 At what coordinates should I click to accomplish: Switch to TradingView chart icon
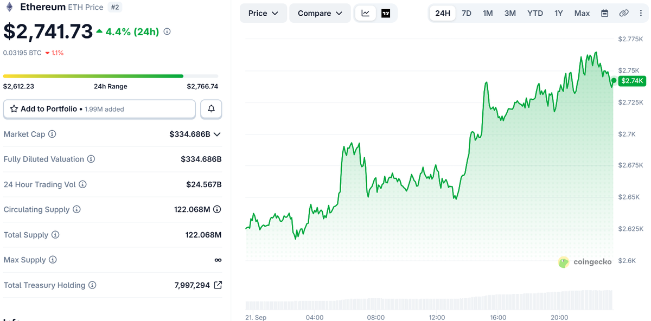386,13
